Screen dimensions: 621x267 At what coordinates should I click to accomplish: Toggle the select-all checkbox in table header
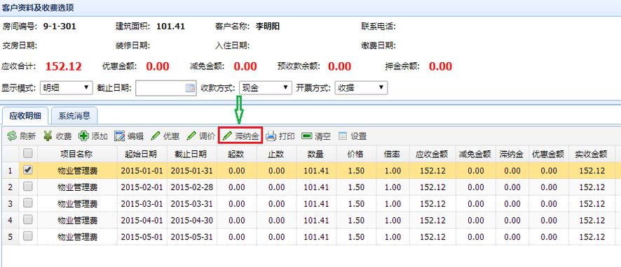point(28,153)
